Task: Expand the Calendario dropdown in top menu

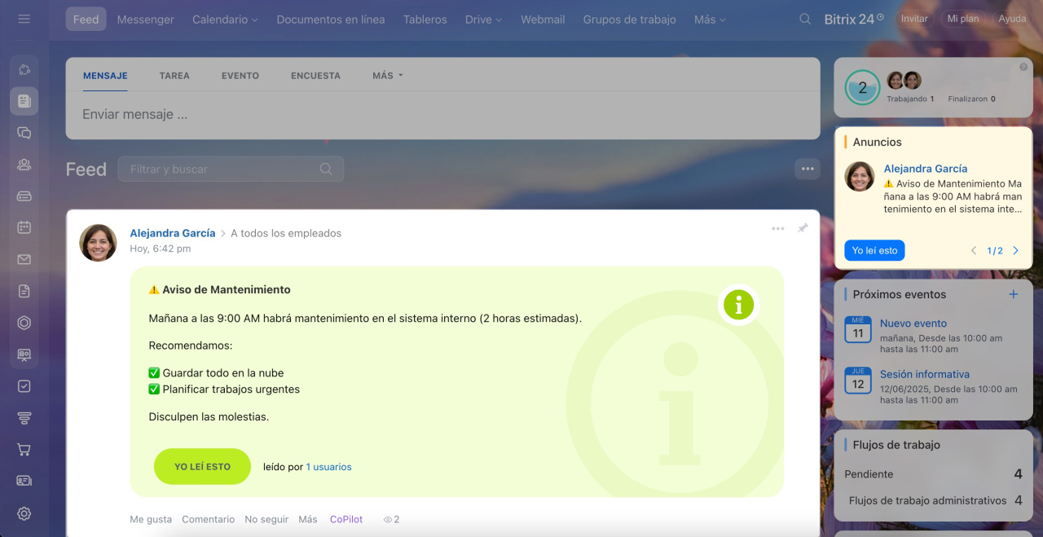Action: click(225, 20)
